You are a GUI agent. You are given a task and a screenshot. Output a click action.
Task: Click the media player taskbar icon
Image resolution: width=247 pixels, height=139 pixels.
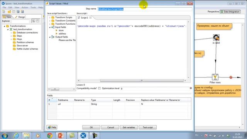click(38, 136)
